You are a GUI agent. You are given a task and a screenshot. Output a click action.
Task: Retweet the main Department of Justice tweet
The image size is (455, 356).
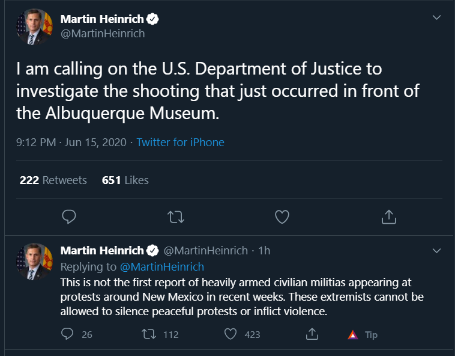(x=176, y=217)
